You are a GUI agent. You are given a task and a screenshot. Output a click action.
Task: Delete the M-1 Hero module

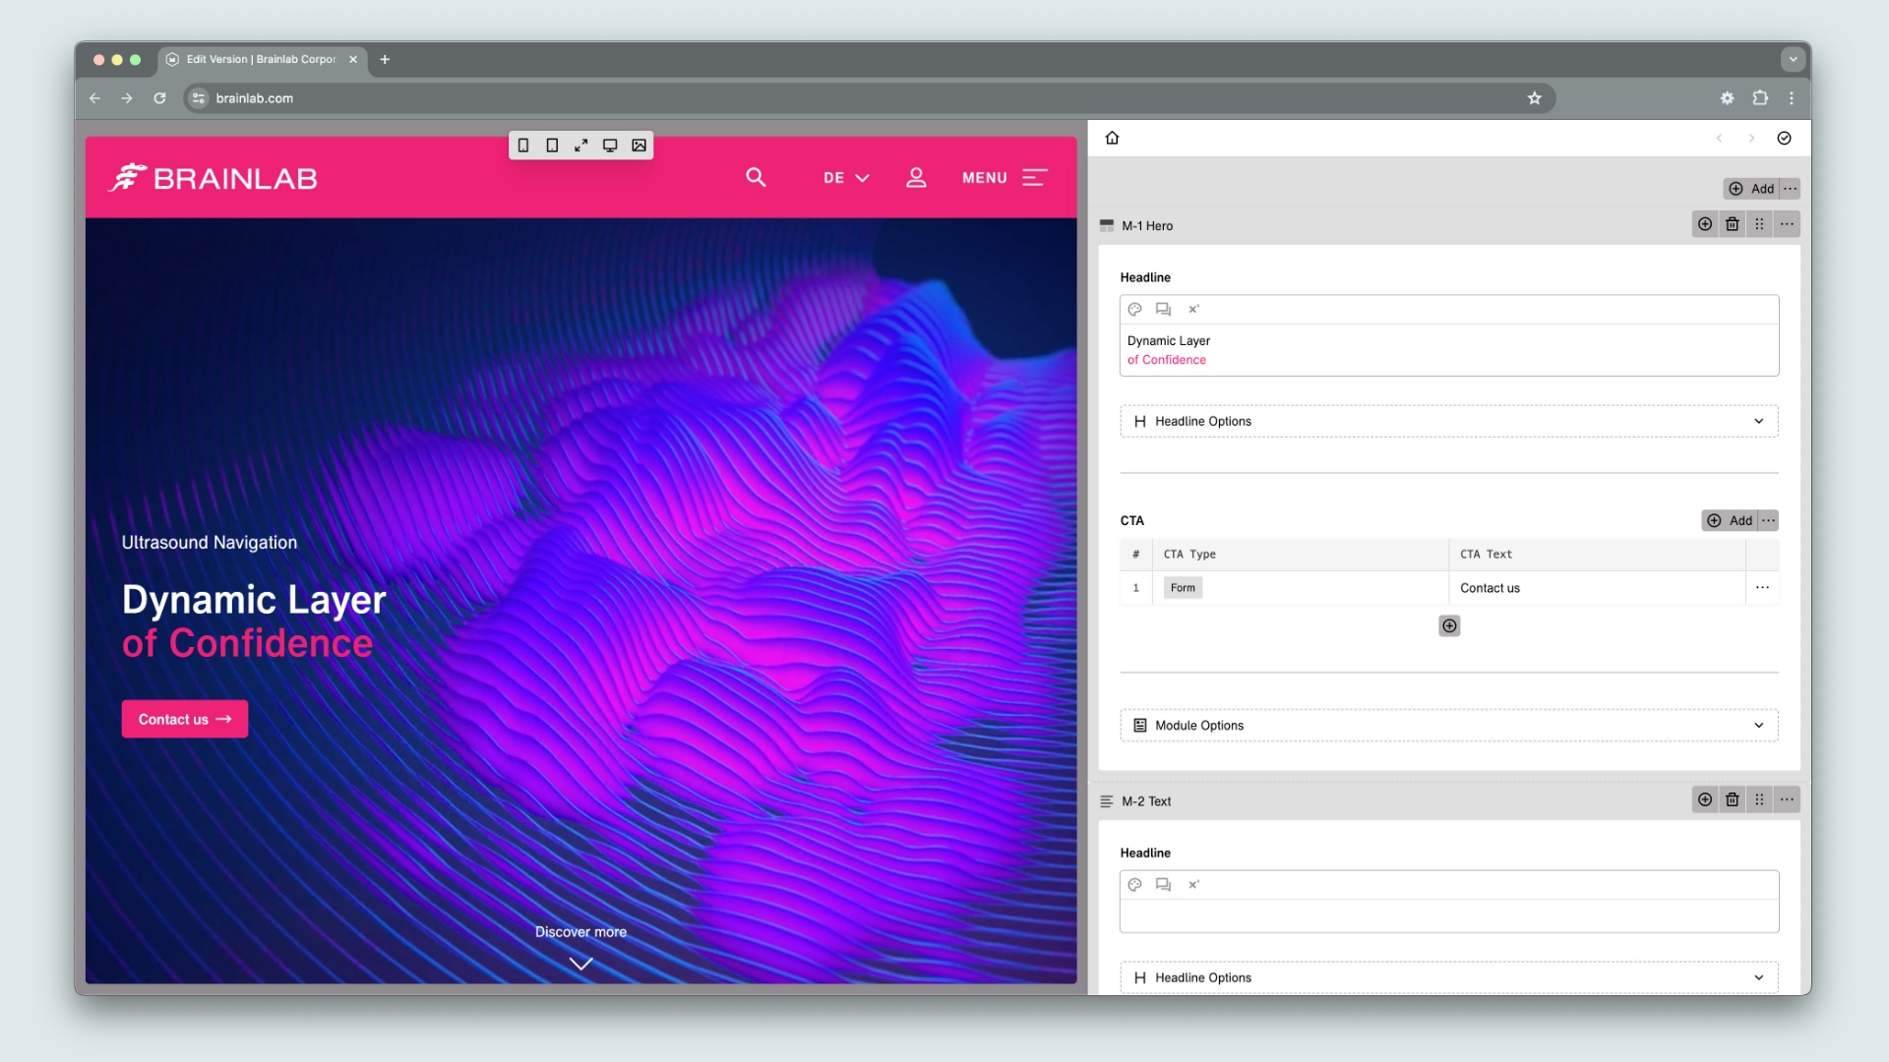(1732, 224)
